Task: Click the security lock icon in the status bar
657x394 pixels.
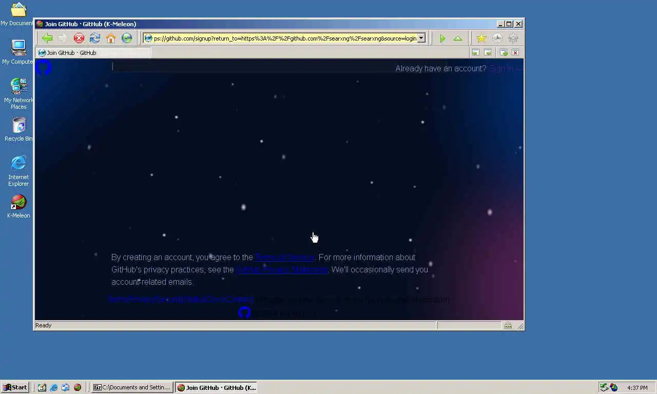Action: pyautogui.click(x=508, y=325)
